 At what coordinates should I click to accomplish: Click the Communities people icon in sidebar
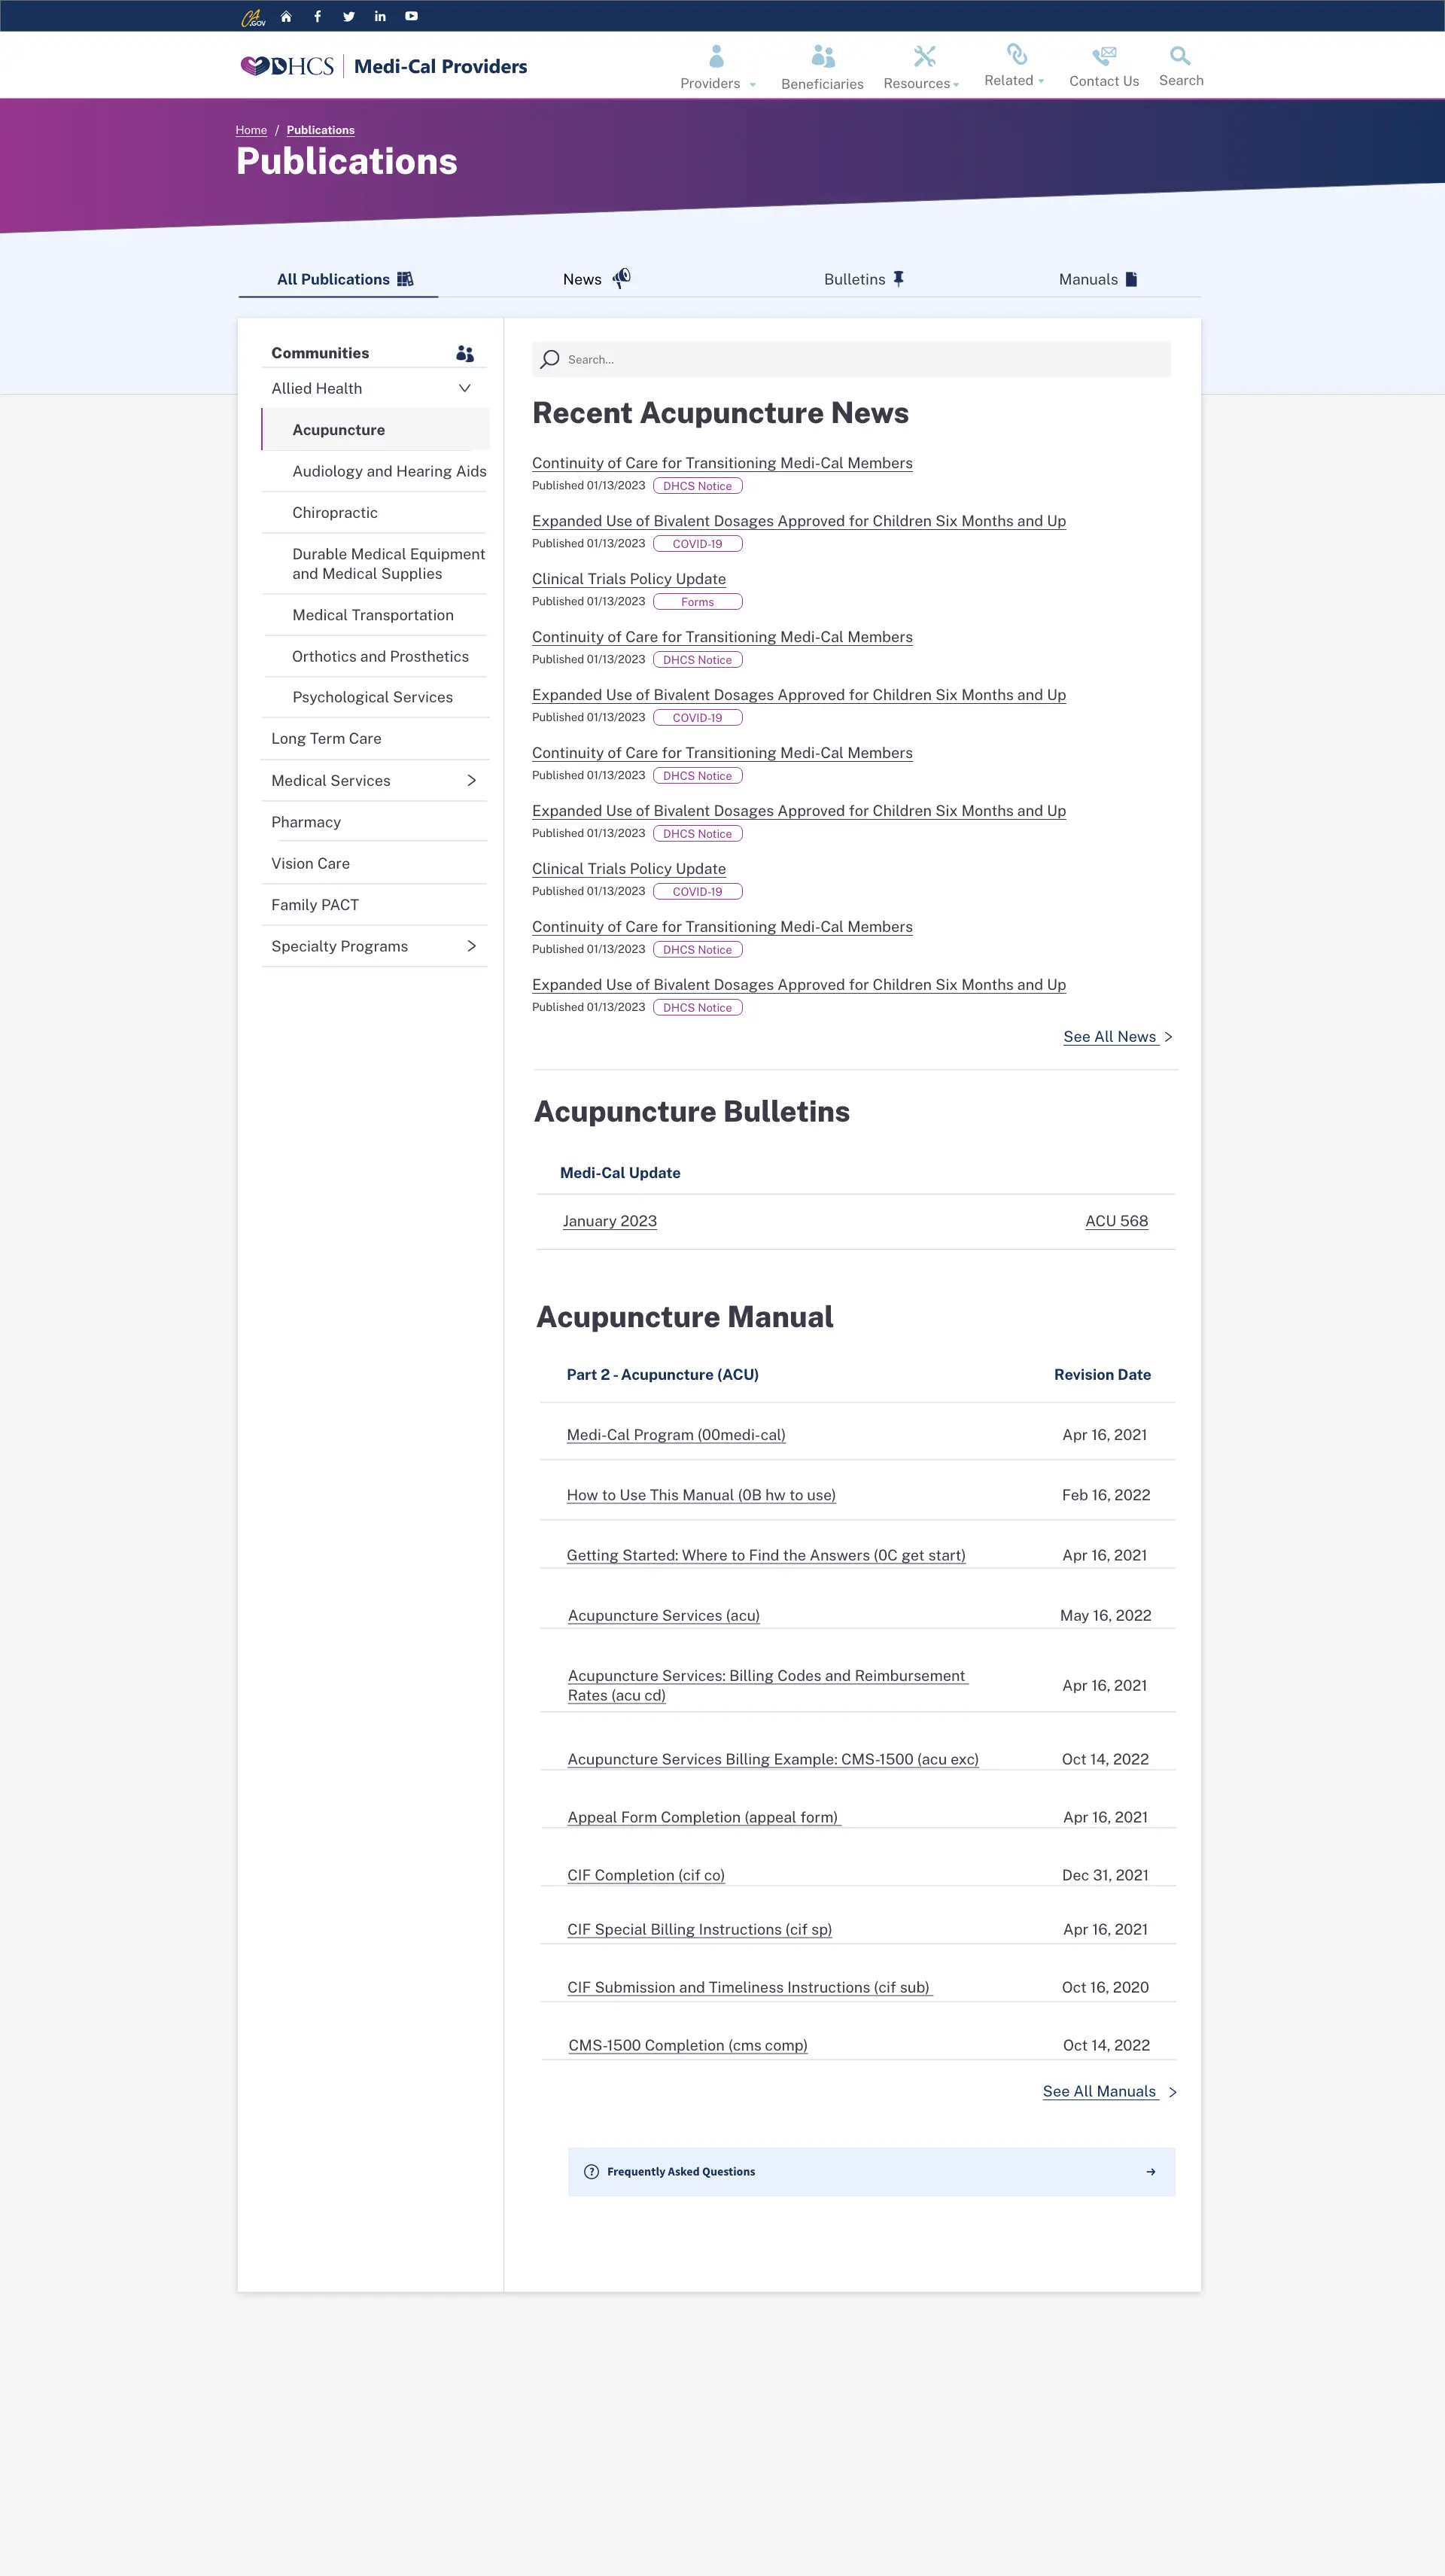464,353
